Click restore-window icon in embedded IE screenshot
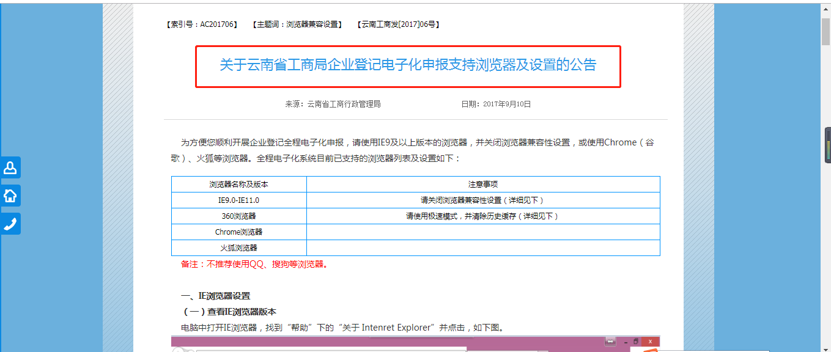 (636, 342)
